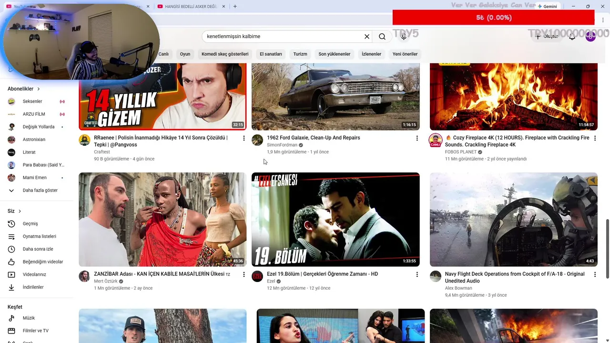
Task: Expand the Abonelikler section header
Action: 24,89
